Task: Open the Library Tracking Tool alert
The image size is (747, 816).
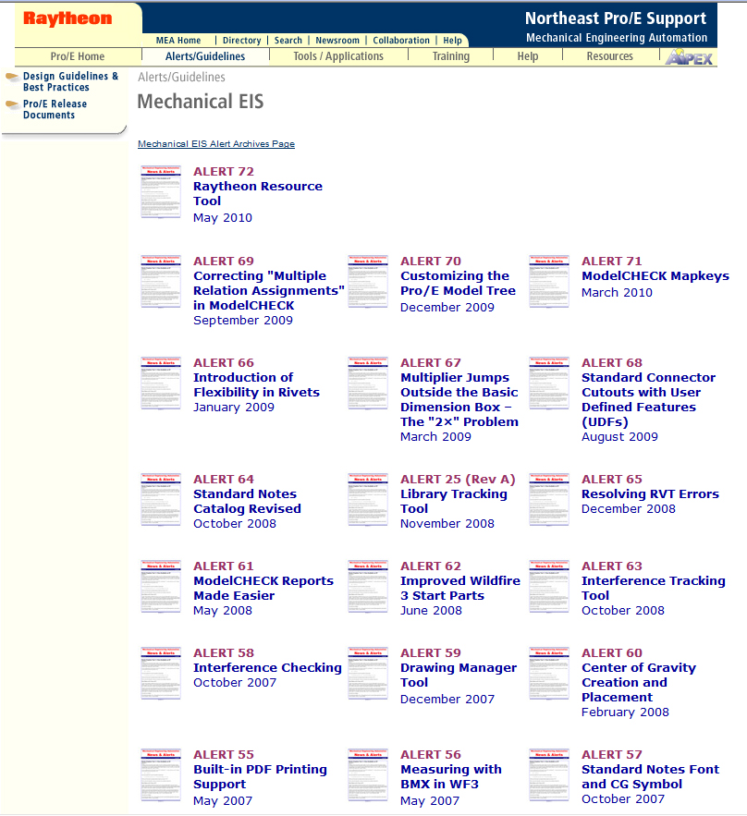Action: 453,501
